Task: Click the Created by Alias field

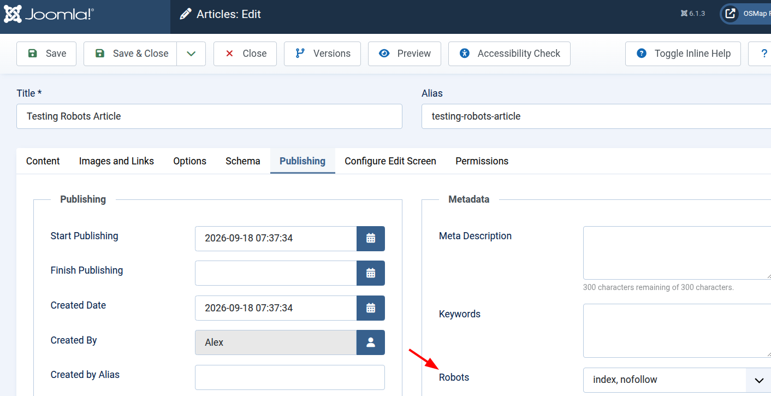Action: point(290,377)
